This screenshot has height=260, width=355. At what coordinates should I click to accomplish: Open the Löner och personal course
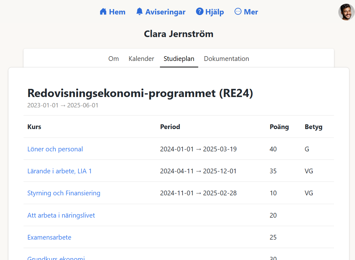(55, 149)
